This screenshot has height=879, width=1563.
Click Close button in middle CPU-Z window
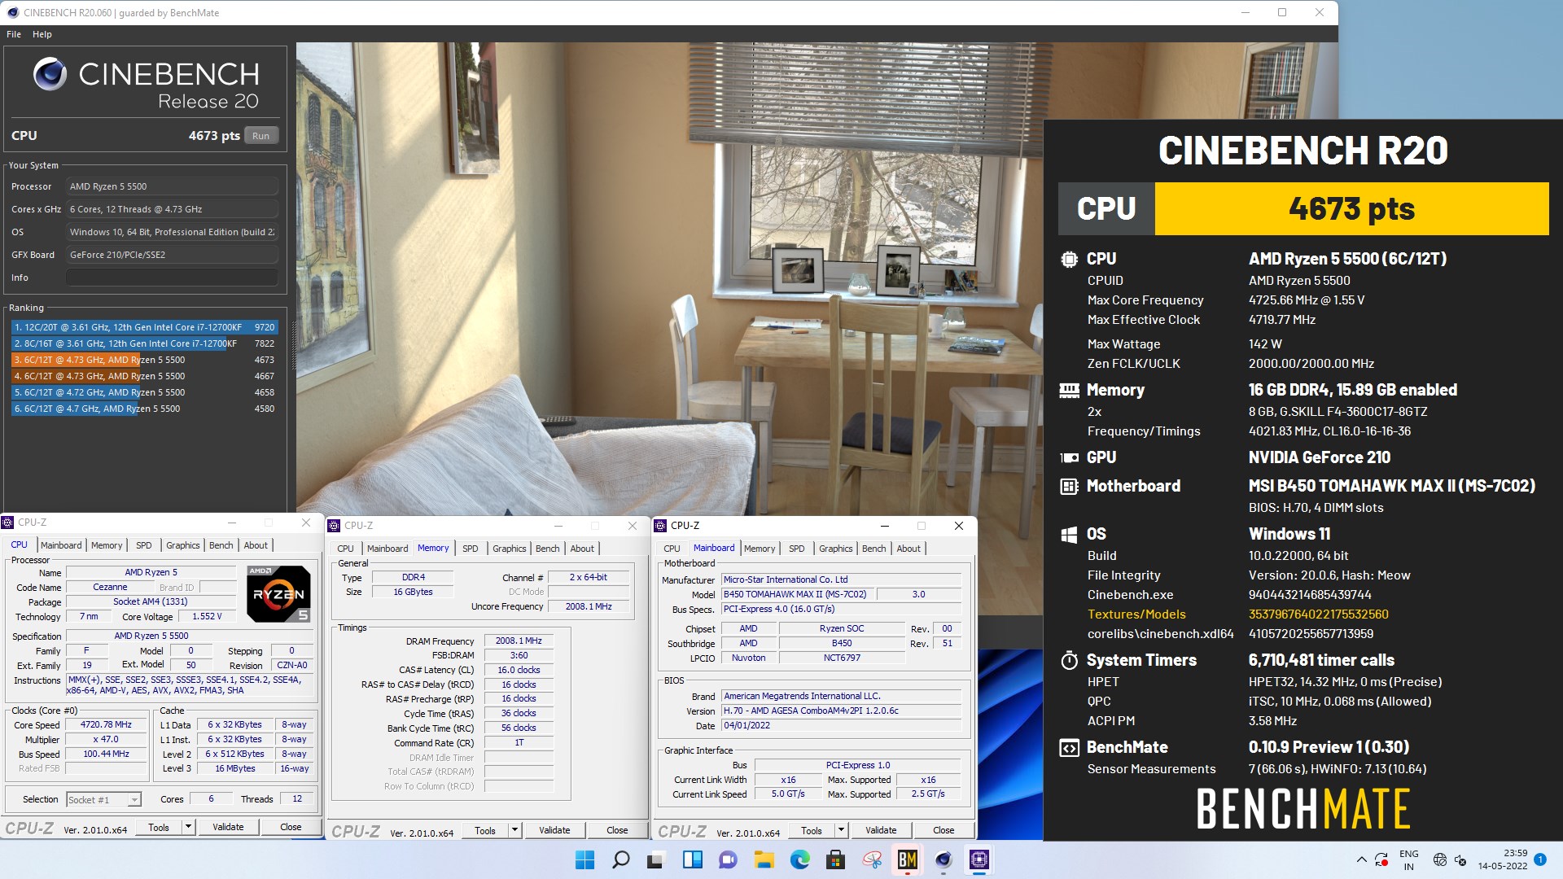617,830
